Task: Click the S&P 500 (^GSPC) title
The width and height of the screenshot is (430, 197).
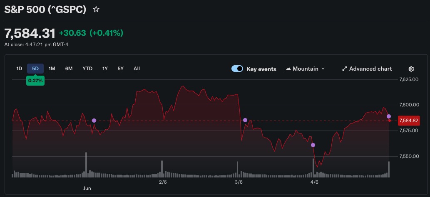Action: [45, 10]
